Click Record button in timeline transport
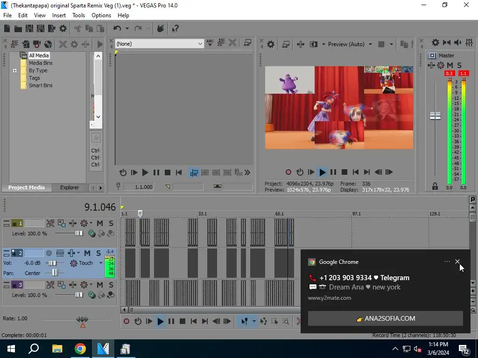This screenshot has width=478, height=358. pyautogui.click(x=126, y=321)
